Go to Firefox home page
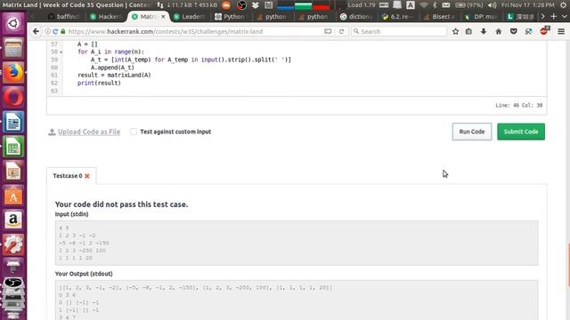Screen dimensions: 570x320 tap(499, 32)
